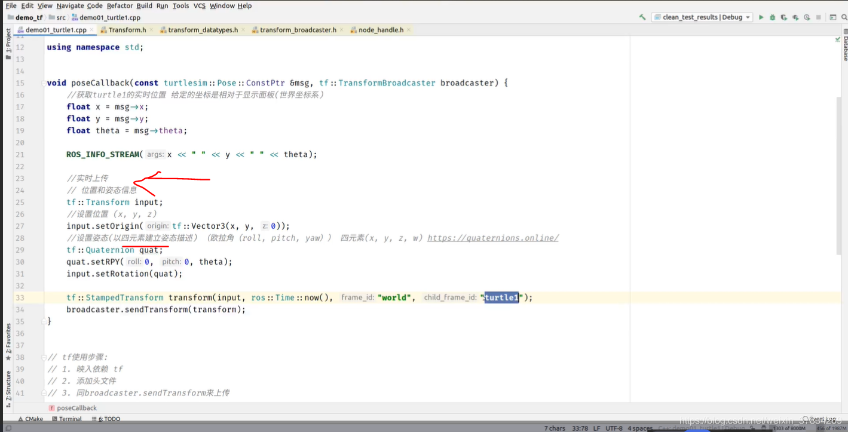Image resolution: width=848 pixels, height=432 pixels.
Task: Open the Refactor menu
Action: (120, 5)
